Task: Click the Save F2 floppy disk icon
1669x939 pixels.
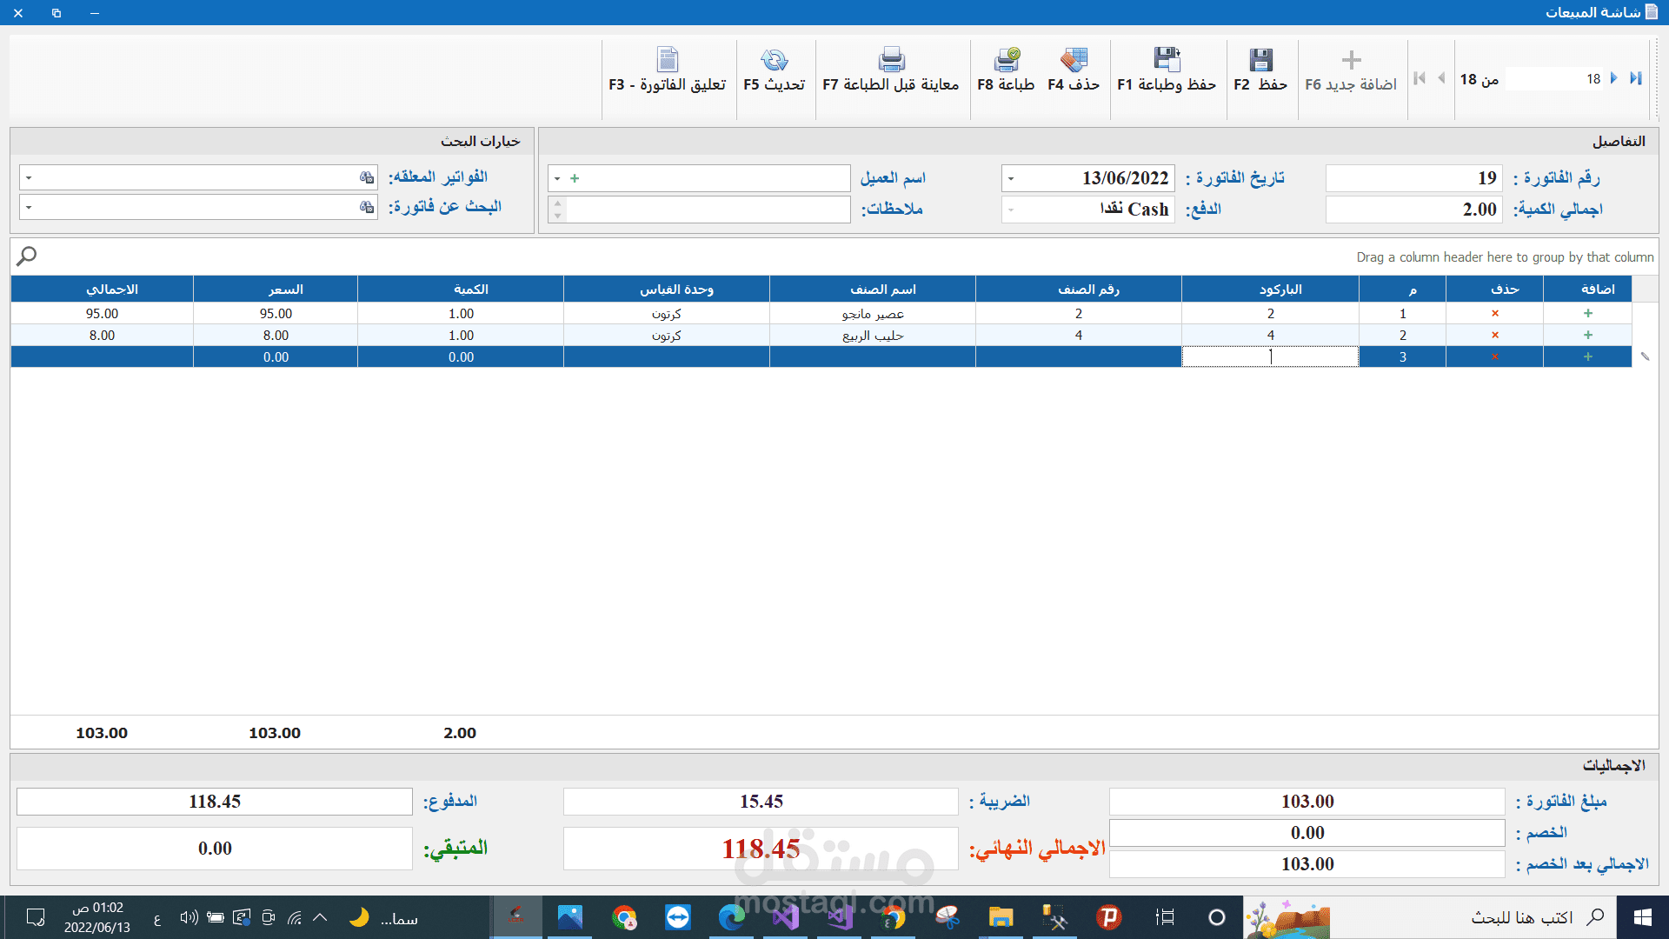Action: click(1260, 60)
